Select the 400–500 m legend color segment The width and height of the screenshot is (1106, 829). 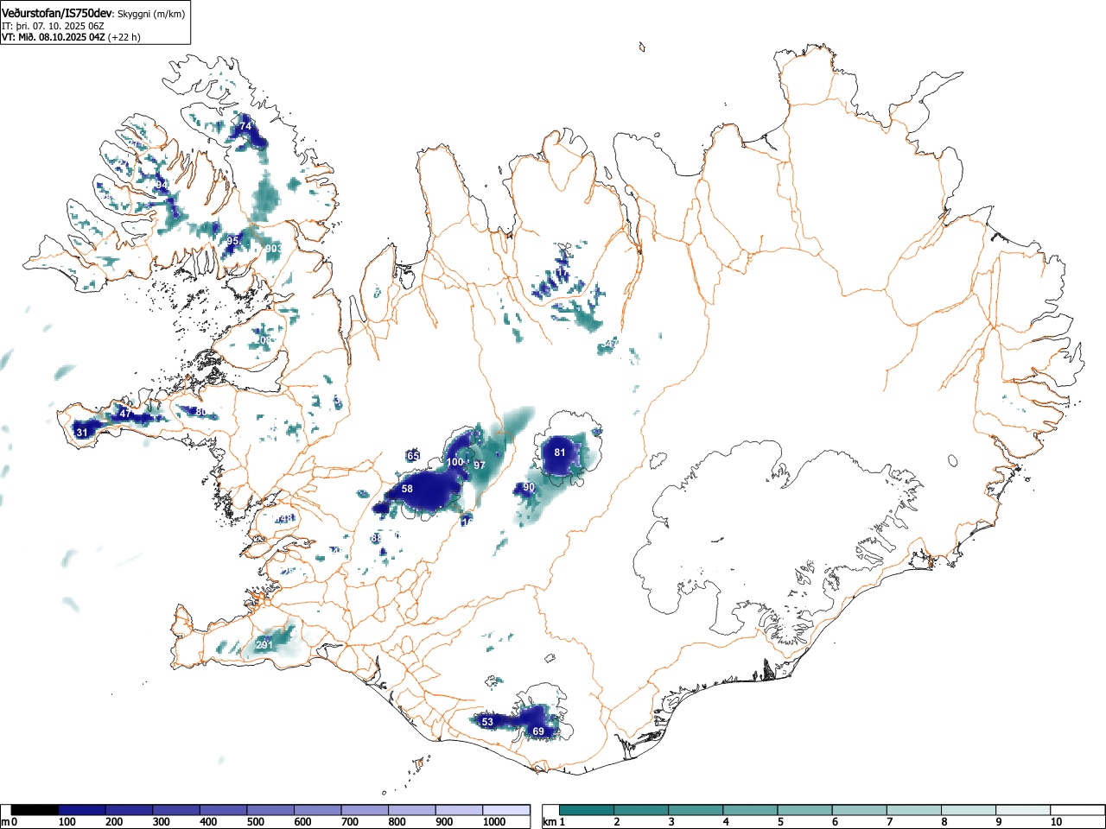point(224,810)
